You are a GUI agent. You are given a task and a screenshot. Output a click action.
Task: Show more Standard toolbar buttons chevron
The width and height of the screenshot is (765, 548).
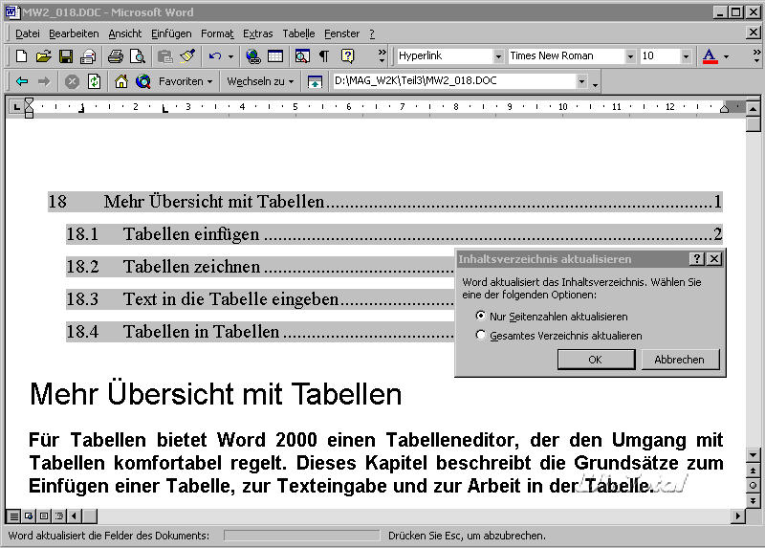[x=382, y=56]
